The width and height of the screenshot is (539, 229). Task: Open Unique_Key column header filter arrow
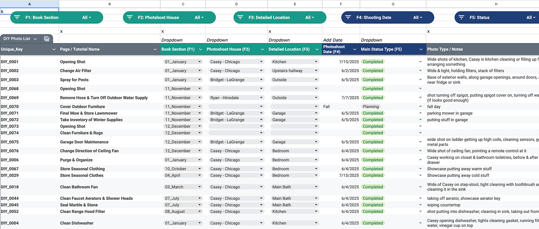(54, 49)
